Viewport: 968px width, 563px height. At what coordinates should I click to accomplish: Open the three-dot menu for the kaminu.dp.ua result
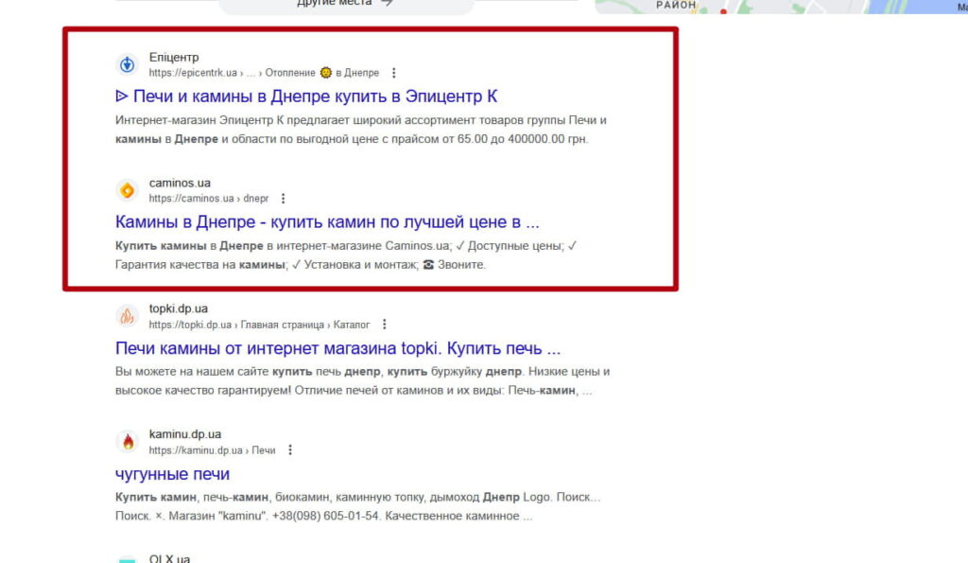tap(290, 449)
